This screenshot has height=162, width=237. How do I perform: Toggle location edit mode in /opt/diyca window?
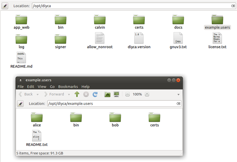click(5, 6)
